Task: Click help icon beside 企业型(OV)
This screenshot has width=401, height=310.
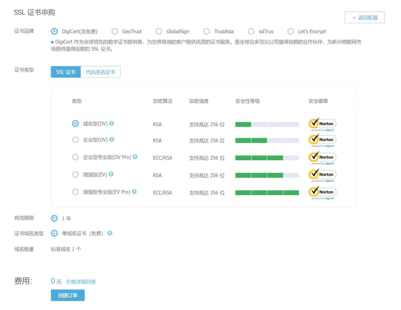Action: (112, 139)
